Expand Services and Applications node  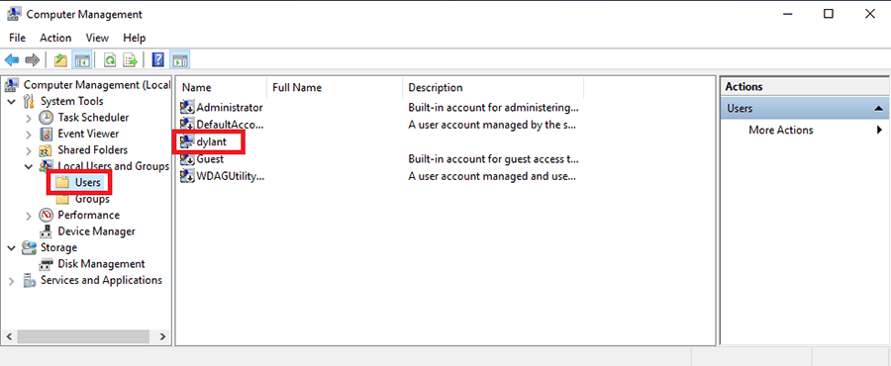[x=12, y=281]
